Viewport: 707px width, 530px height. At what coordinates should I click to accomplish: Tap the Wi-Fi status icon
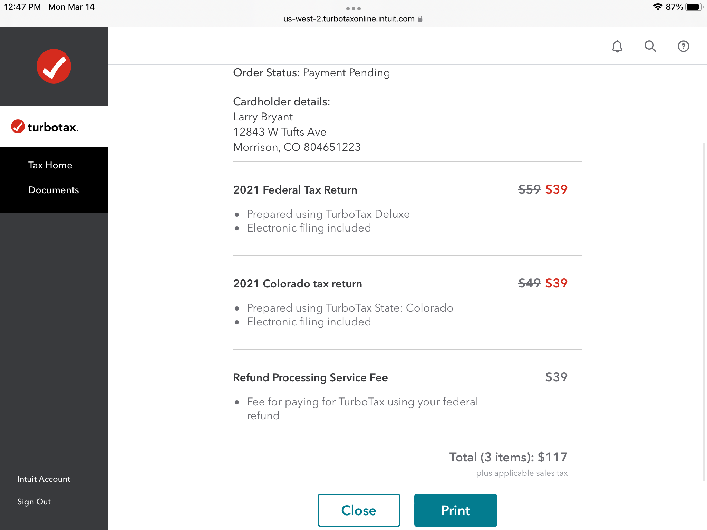658,7
